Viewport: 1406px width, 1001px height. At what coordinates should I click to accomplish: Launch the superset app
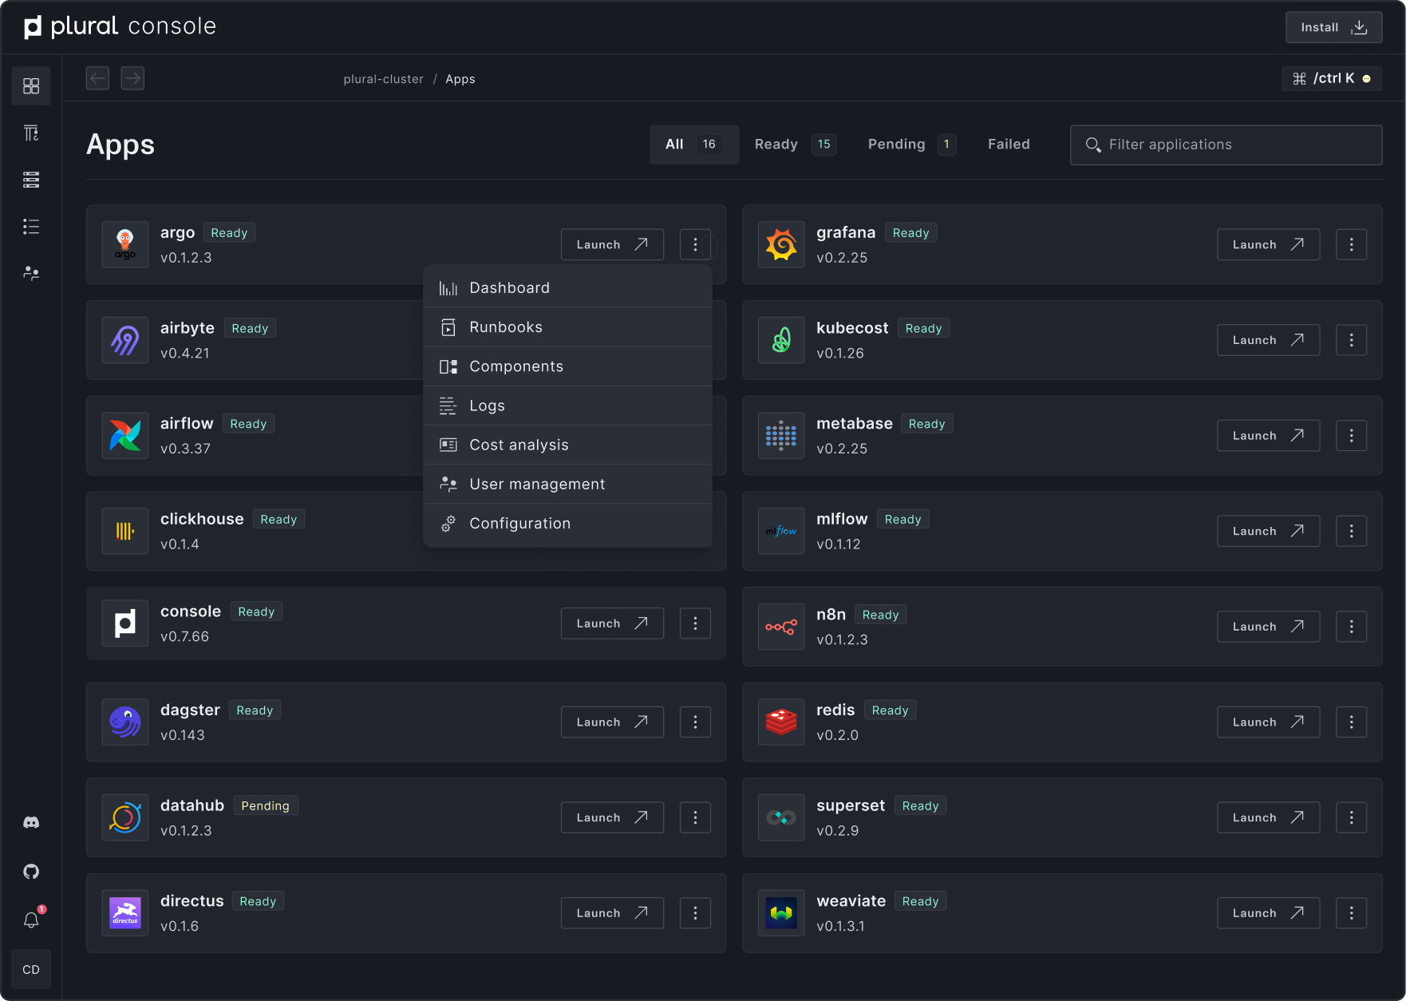[1268, 817]
